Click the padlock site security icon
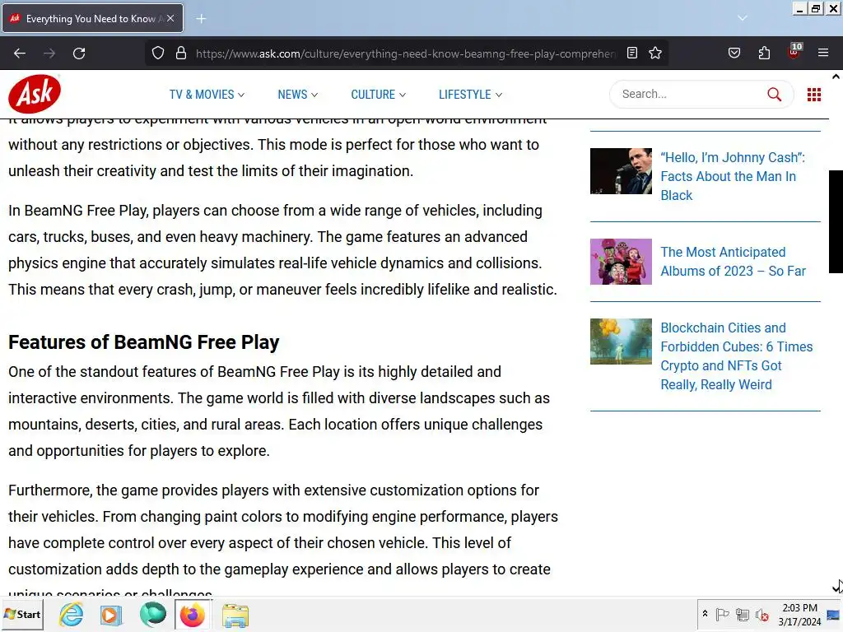The width and height of the screenshot is (843, 632). pyautogui.click(x=181, y=53)
